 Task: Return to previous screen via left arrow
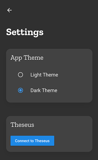[10, 10]
